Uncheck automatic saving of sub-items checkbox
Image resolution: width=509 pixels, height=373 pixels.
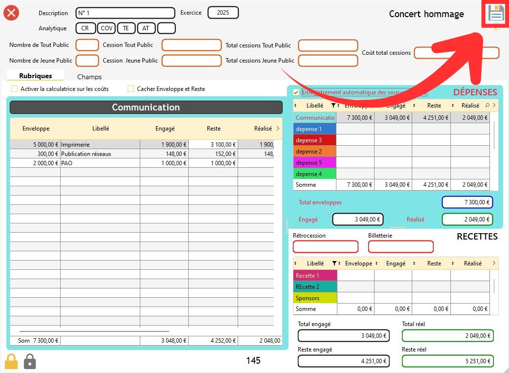296,92
